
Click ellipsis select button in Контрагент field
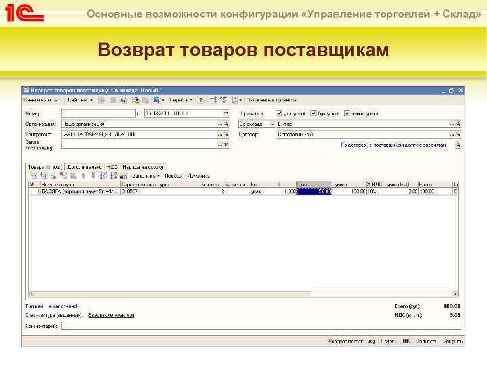[x=220, y=135]
